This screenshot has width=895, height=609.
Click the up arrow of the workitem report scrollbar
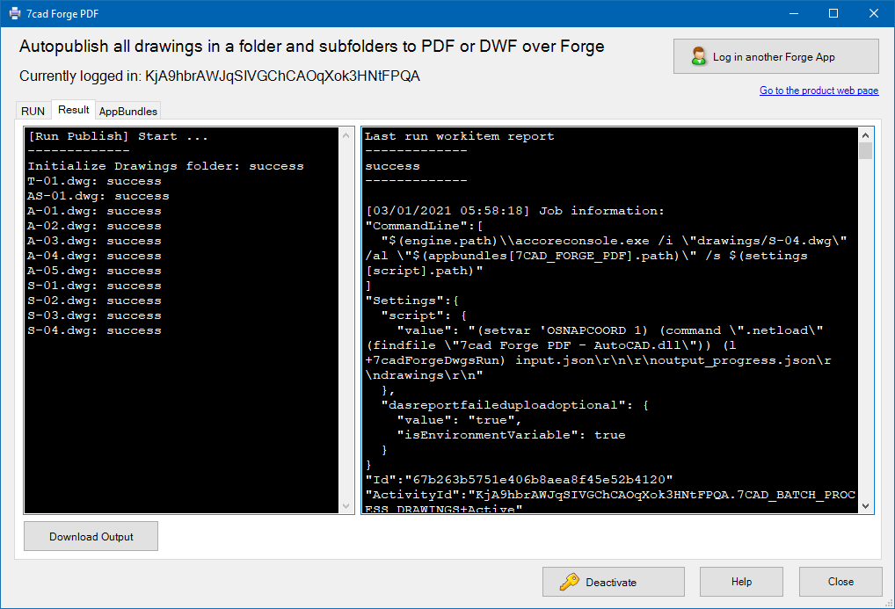[865, 135]
